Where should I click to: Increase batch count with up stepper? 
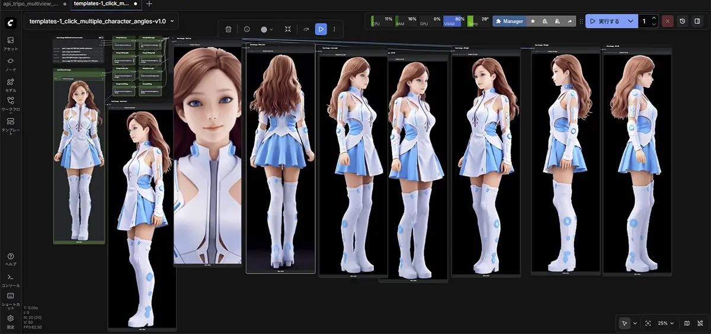(x=653, y=18)
